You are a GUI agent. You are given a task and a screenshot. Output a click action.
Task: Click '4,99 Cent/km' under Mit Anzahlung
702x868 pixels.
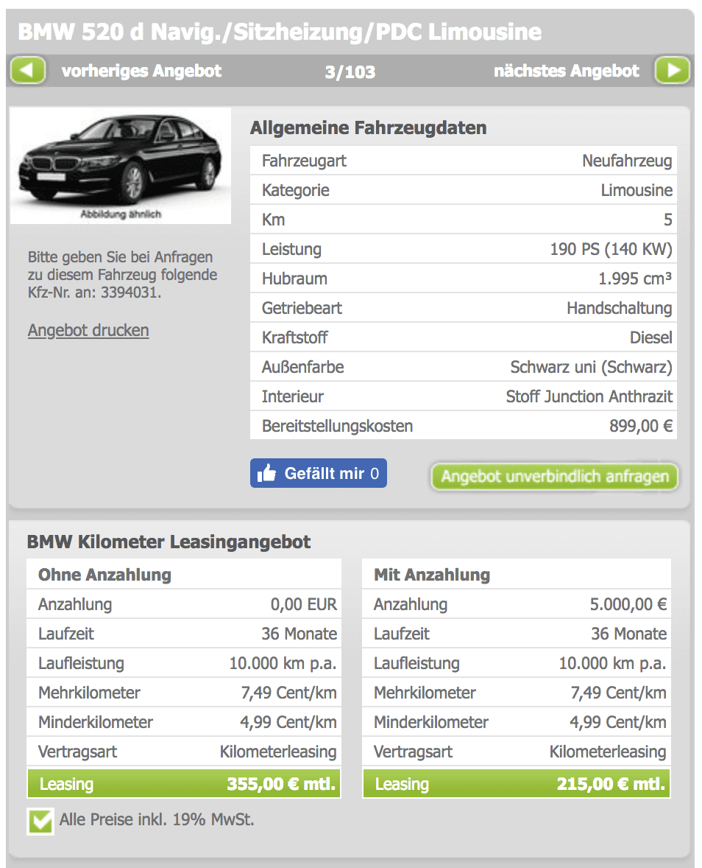[x=617, y=722]
